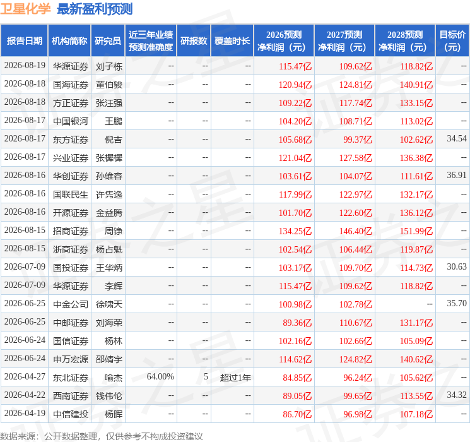Click researcher name 杨占魁

109,249
